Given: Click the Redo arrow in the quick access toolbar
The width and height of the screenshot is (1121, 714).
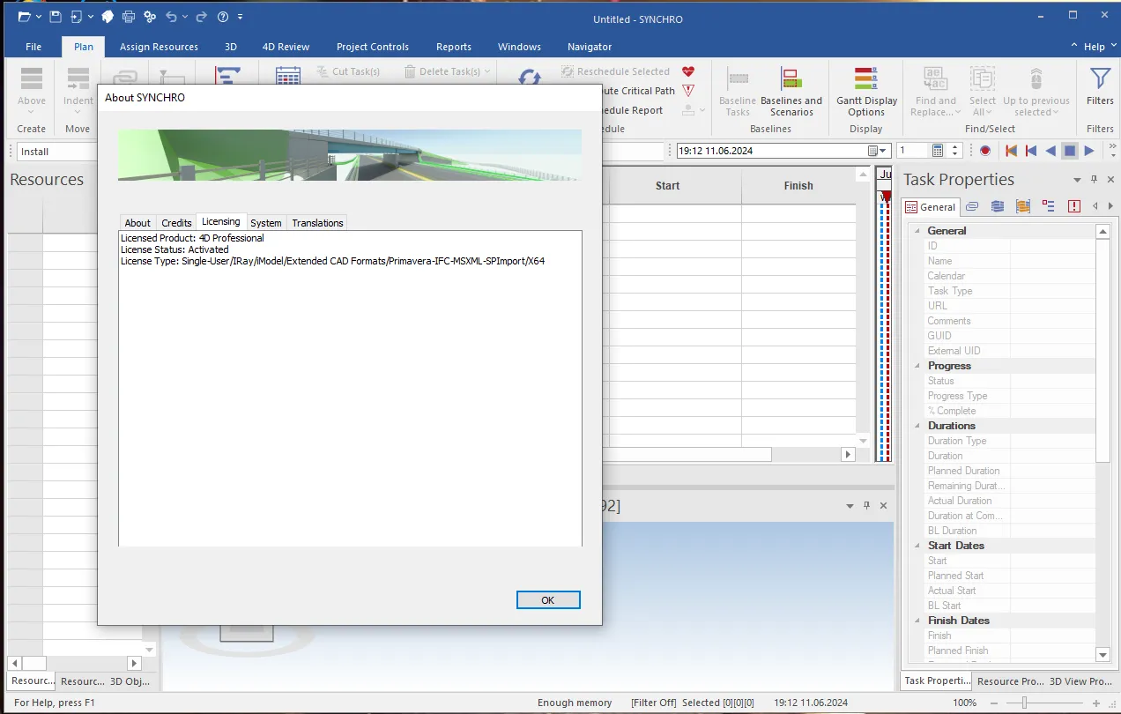Looking at the screenshot, I should [201, 17].
